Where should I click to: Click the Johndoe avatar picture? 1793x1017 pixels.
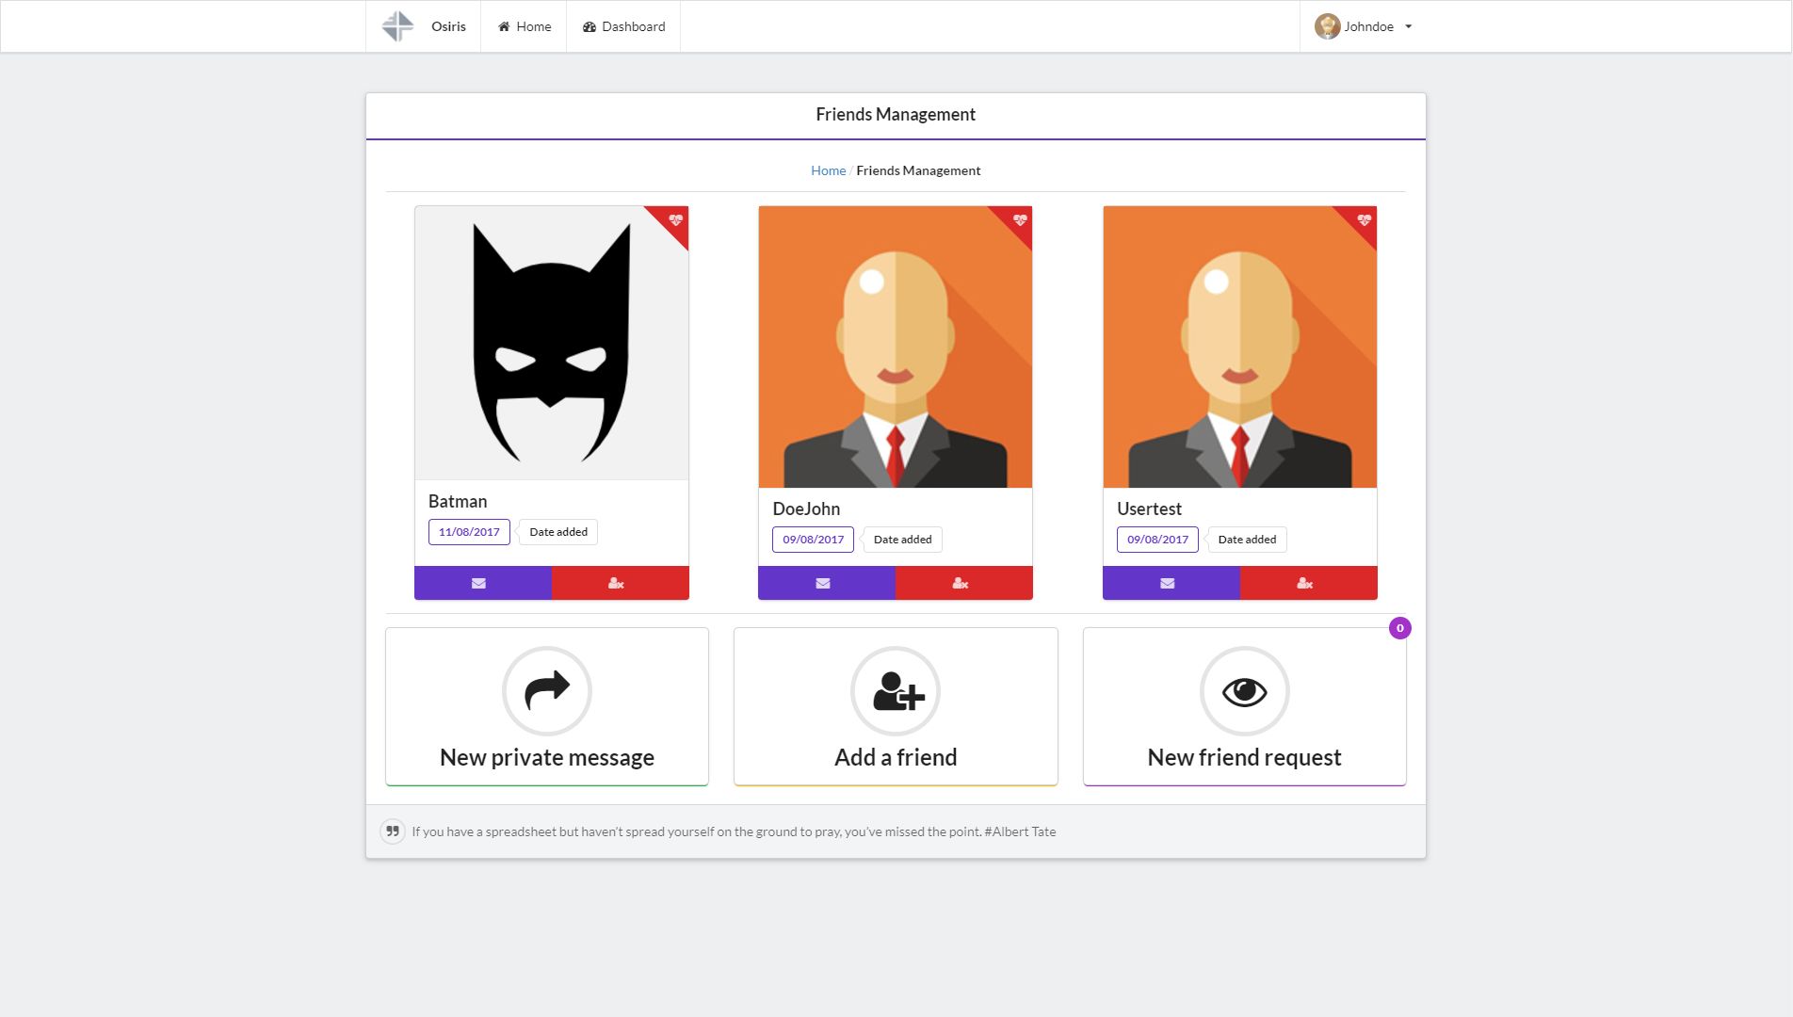pos(1328,26)
